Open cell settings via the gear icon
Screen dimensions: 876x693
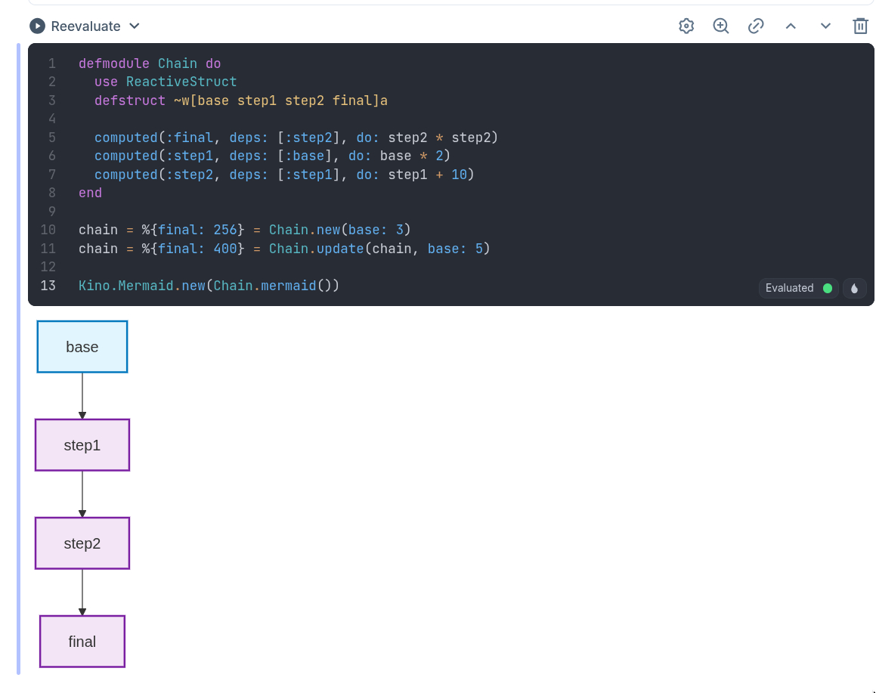coord(686,26)
